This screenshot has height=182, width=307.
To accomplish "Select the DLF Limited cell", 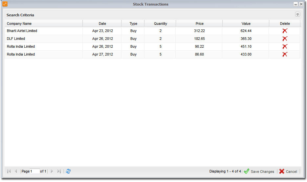I will click(44, 39).
